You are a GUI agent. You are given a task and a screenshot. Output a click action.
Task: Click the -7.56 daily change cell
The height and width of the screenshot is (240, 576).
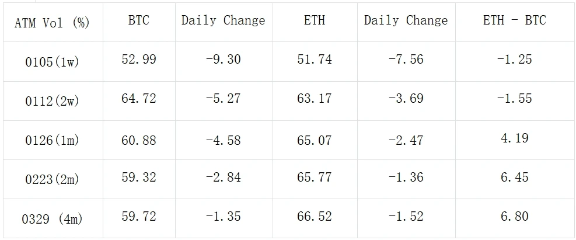pyautogui.click(x=406, y=59)
